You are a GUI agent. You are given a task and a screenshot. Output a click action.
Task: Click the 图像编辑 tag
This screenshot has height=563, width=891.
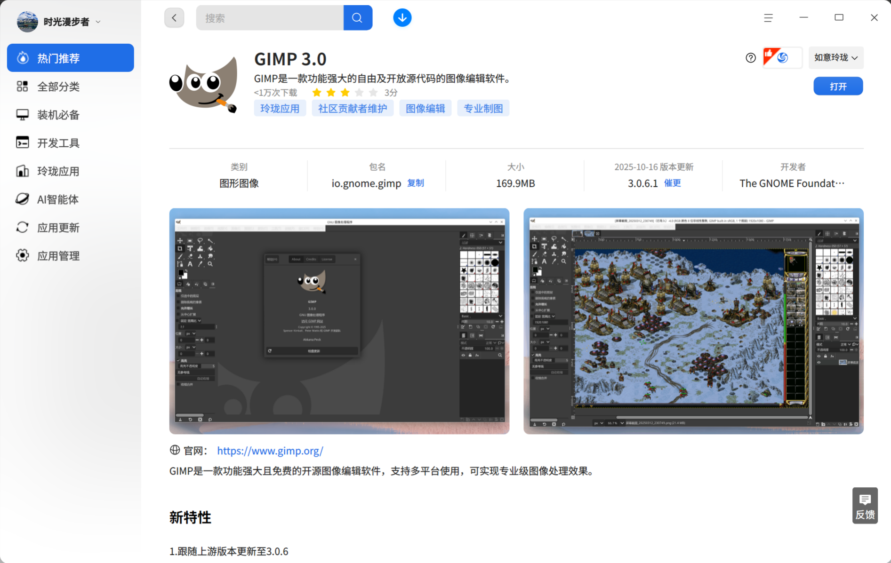(425, 109)
